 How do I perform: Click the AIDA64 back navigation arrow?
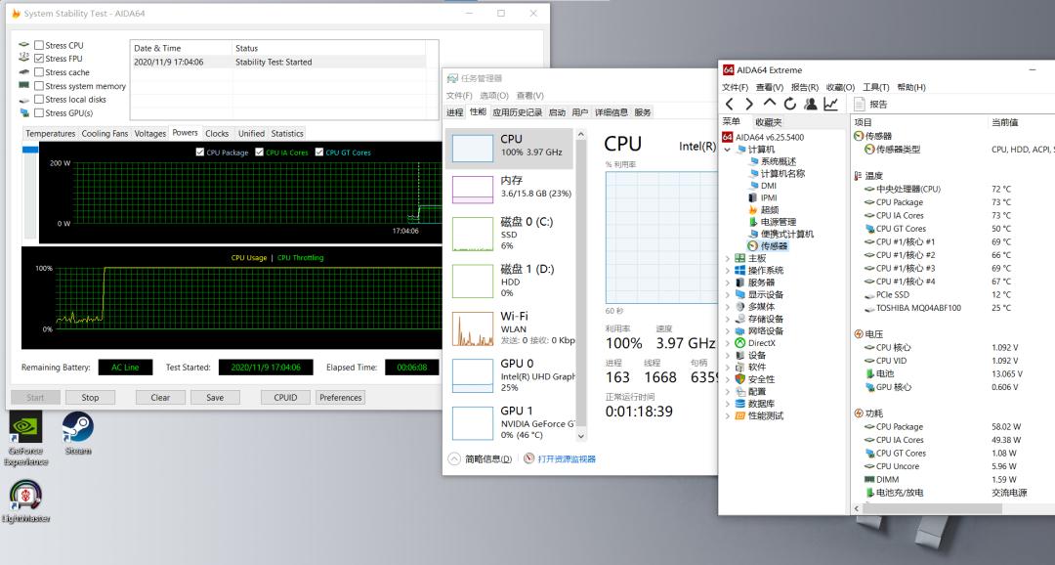[x=729, y=104]
